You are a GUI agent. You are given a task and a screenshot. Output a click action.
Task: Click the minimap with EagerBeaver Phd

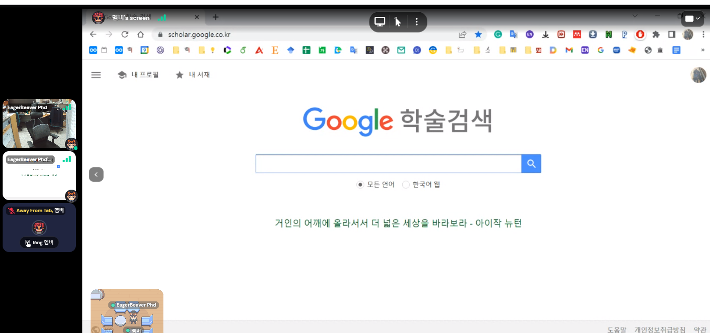click(x=127, y=311)
